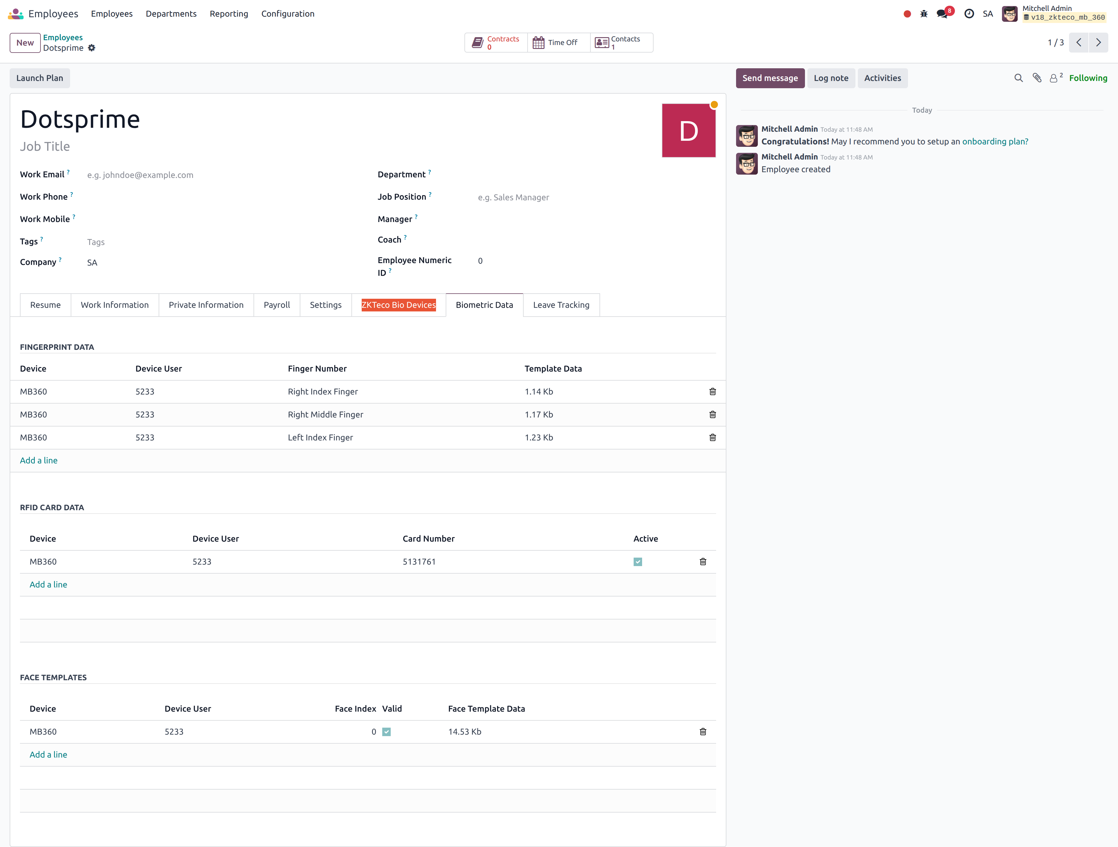The width and height of the screenshot is (1118, 847).
Task: View followers via the person icon showing 2
Action: pyautogui.click(x=1054, y=78)
